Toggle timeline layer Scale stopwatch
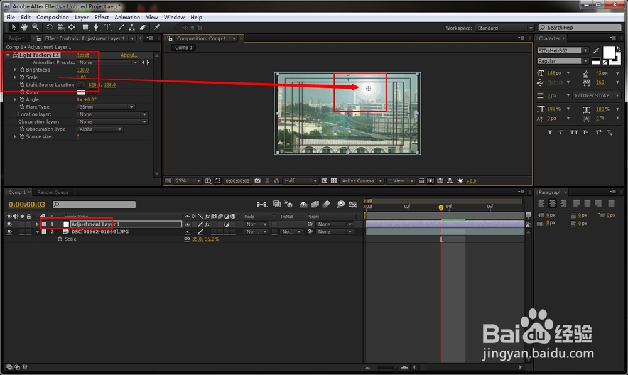 click(x=60, y=239)
